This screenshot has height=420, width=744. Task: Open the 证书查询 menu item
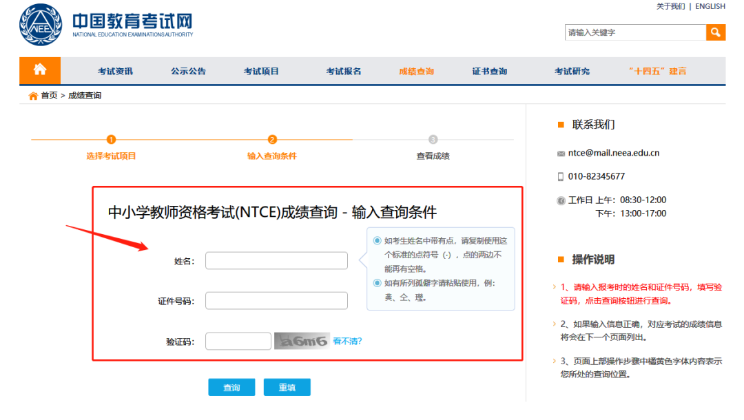(489, 71)
